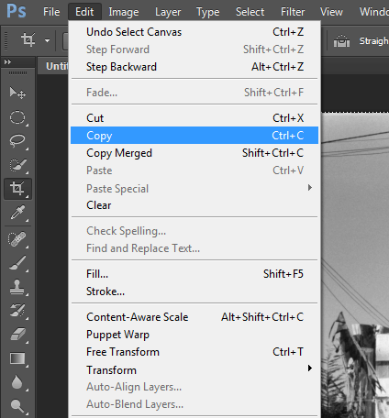Select the Brush tool

coord(17,263)
